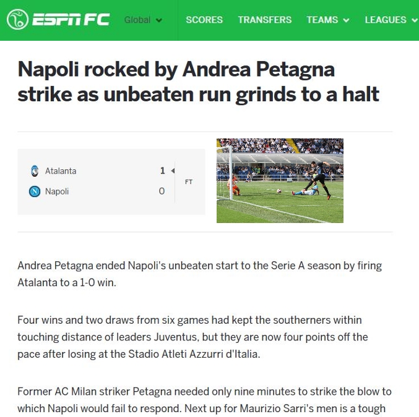Viewport: 419px width, 417px height.
Task: Click the Napoli rocked by Petagna headline
Action: 198,82
